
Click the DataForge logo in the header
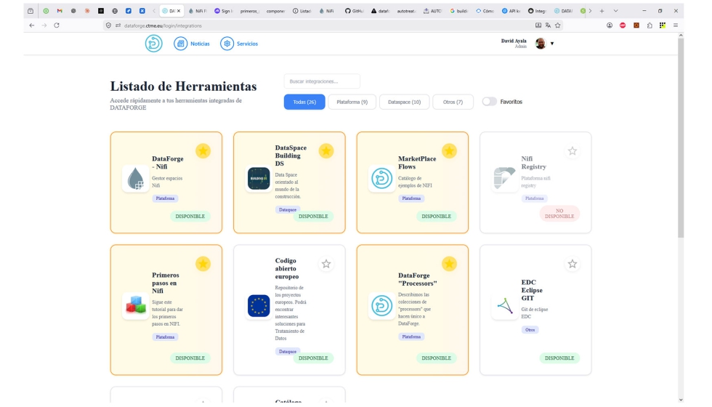[x=153, y=44]
